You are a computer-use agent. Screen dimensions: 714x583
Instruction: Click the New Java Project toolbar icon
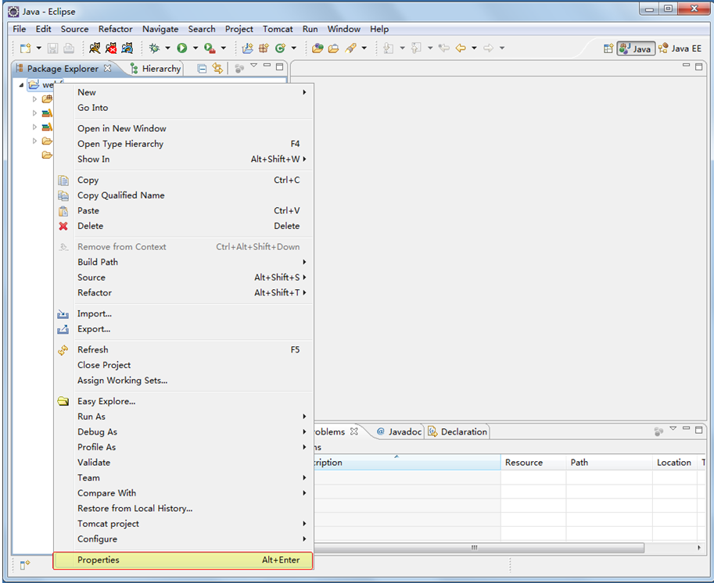pos(248,48)
